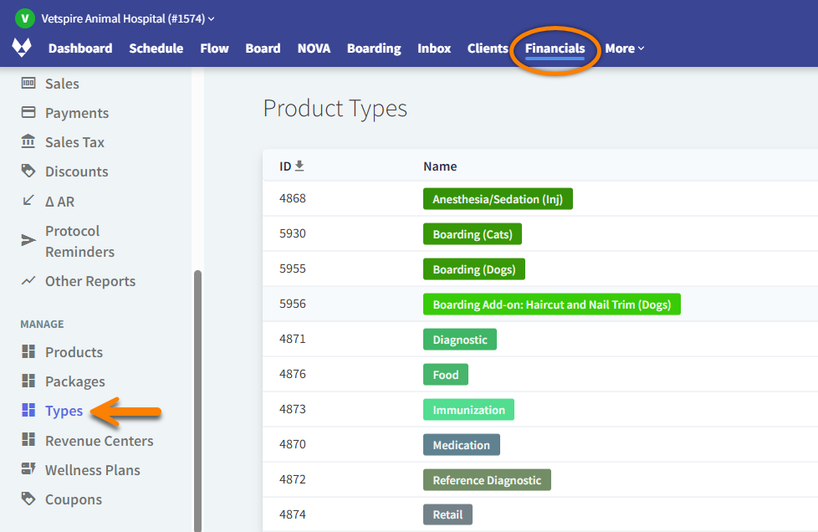Open the Products management page
Screen dimensions: 818x532
(x=74, y=352)
